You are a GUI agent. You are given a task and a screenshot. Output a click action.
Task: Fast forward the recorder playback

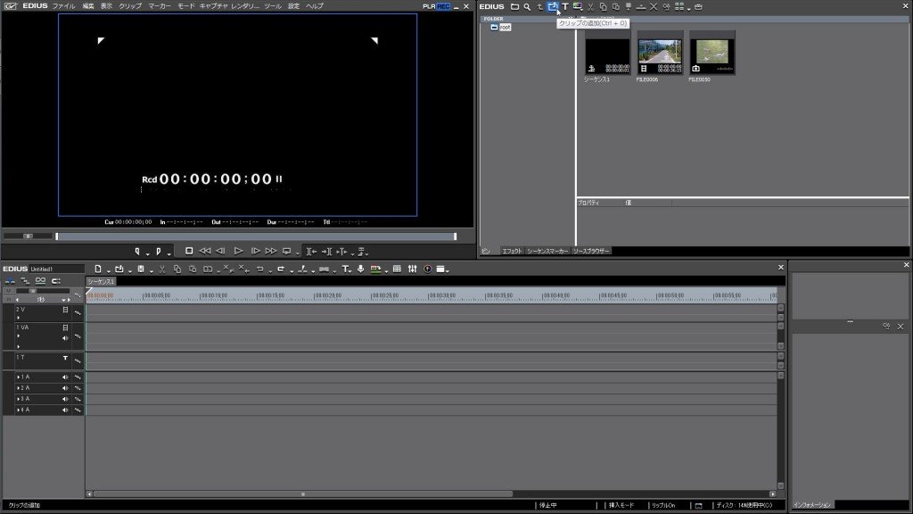tap(271, 251)
